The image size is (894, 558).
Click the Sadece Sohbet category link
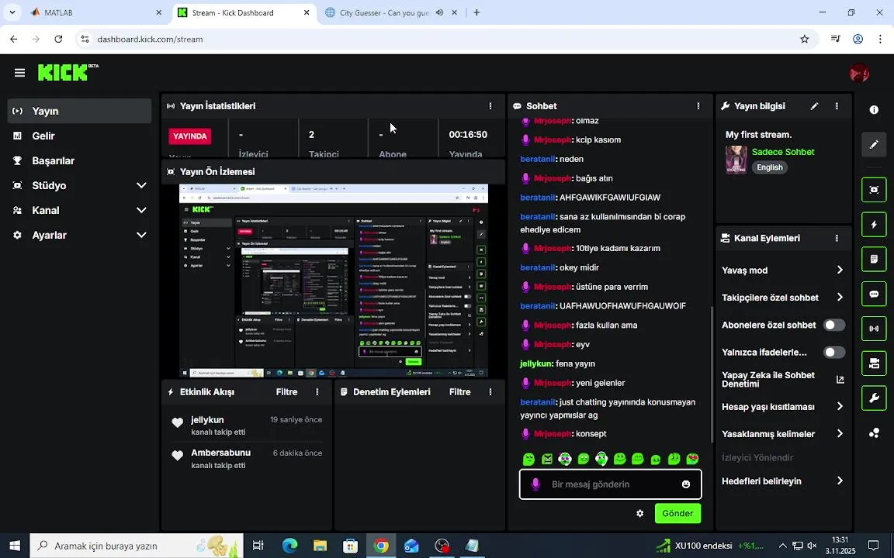coord(783,152)
